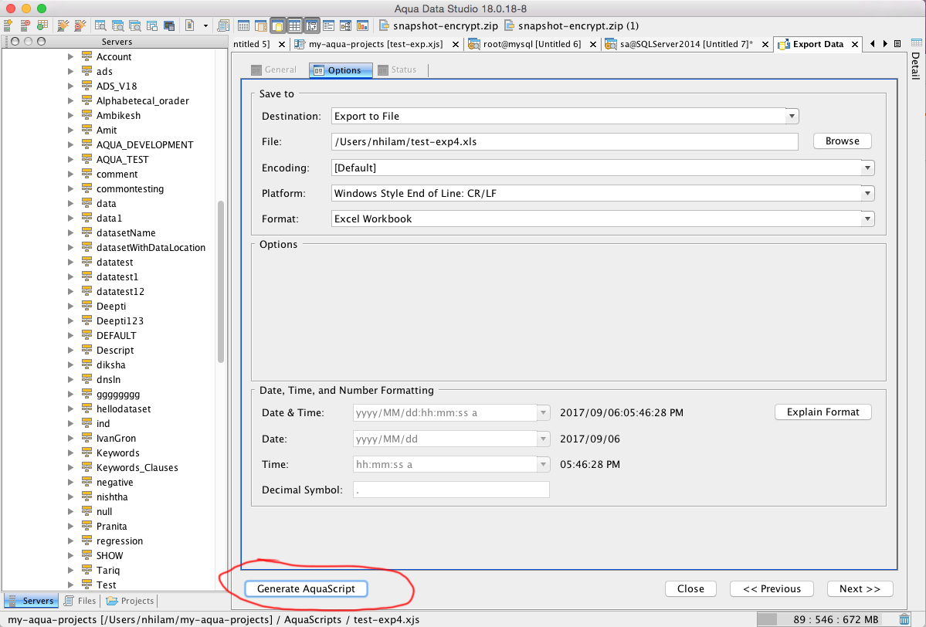Image resolution: width=926 pixels, height=627 pixels.
Task: Click the vertical scrollbar of the Servers tree
Action: (x=221, y=282)
